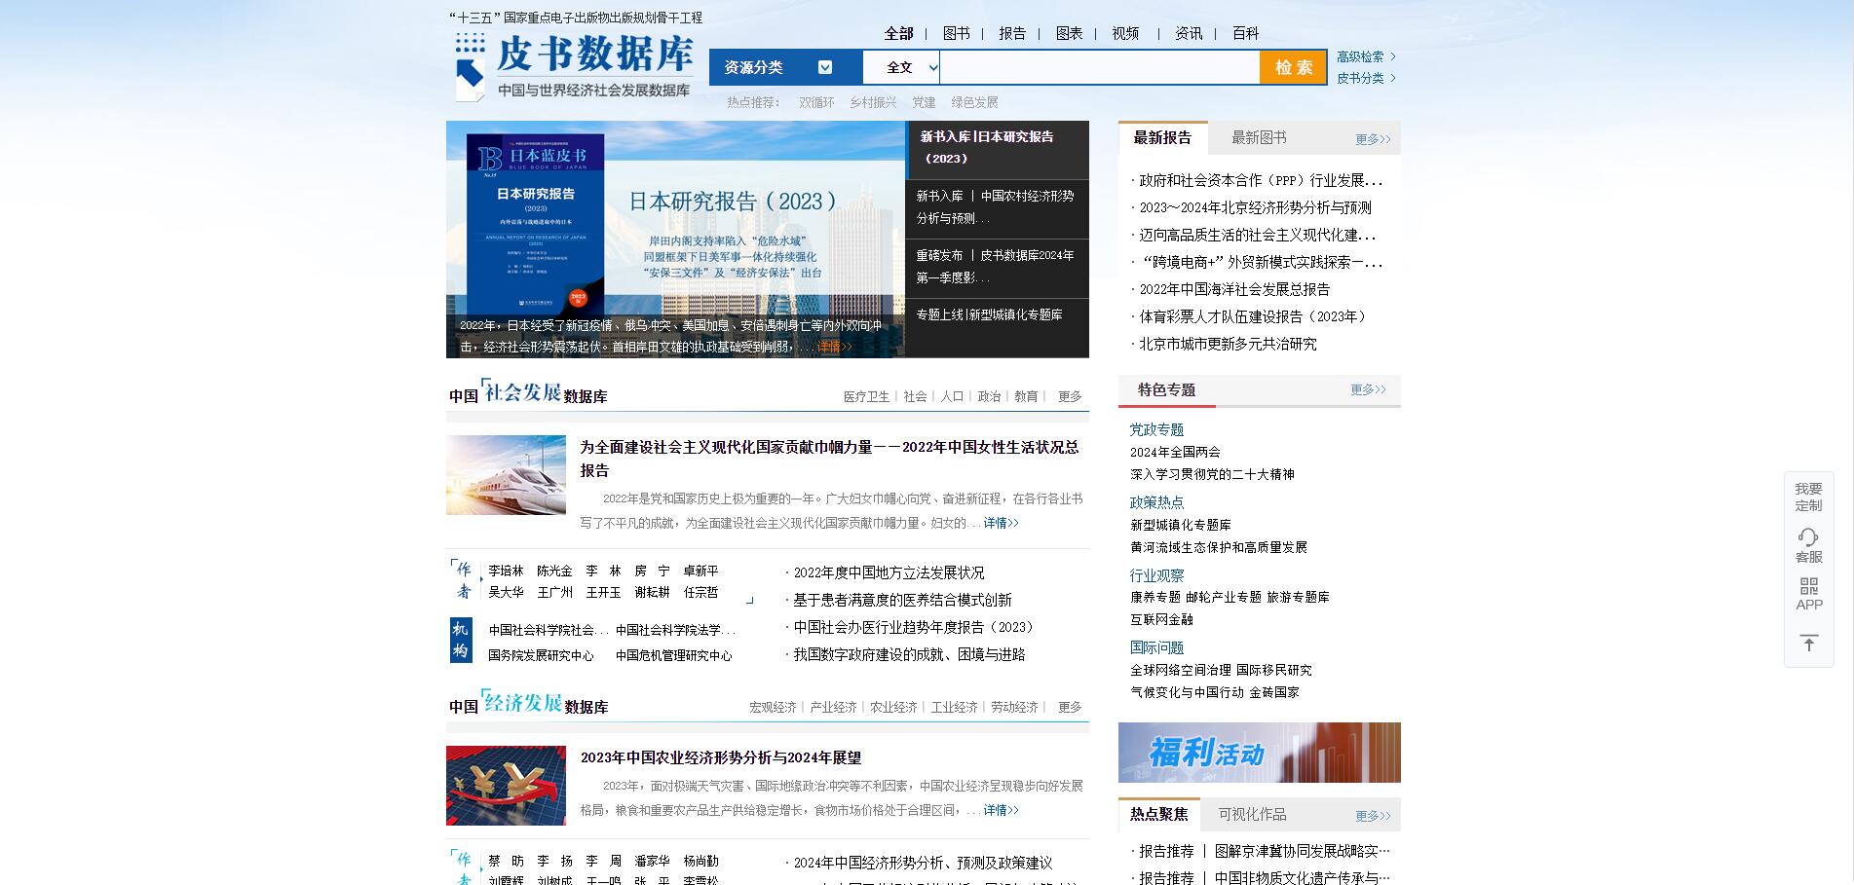Screen dimensions: 1854x885
Task: Click the orange 检索 search button
Action: 1293,67
